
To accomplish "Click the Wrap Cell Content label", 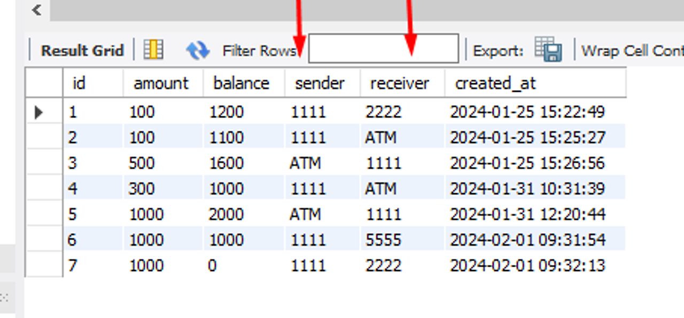I will click(632, 51).
